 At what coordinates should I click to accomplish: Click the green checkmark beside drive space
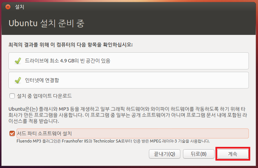click(x=17, y=60)
